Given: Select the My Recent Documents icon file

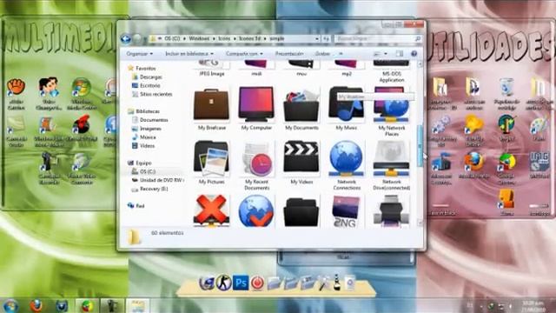Looking at the screenshot, I should (256, 166).
